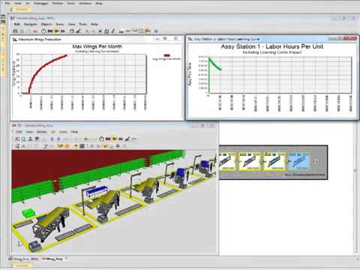Image resolution: width=360 pixels, height=270 pixels.
Task: Open the View menu of the 3D window
Action: tap(29, 132)
